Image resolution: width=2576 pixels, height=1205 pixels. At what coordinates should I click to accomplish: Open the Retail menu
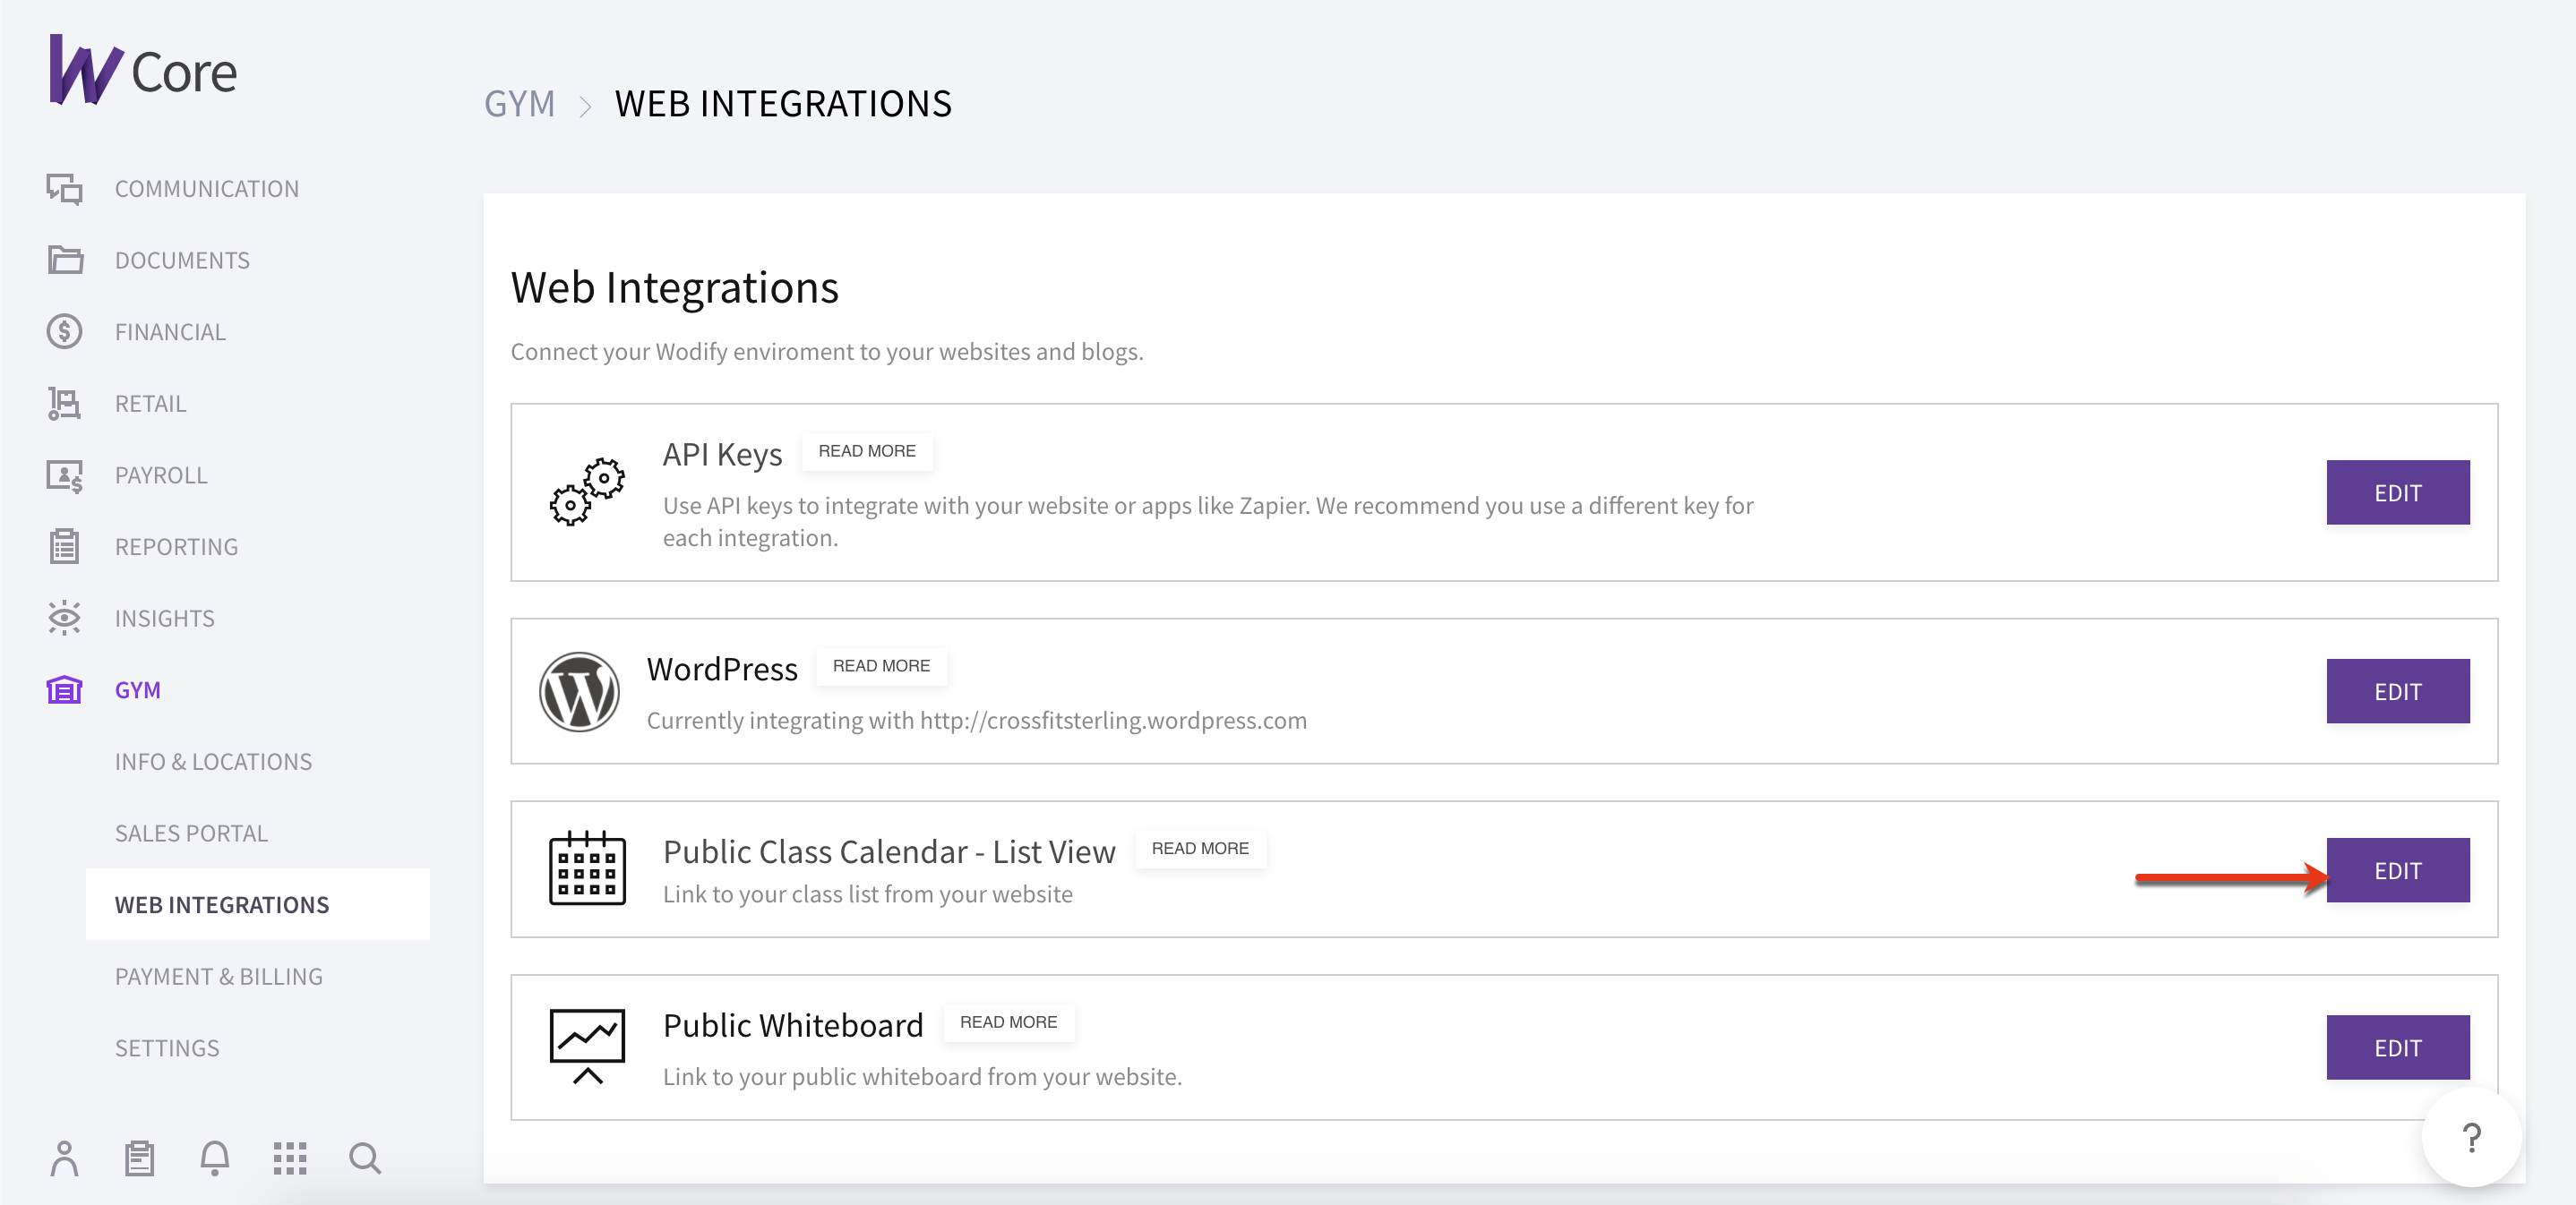tap(150, 404)
